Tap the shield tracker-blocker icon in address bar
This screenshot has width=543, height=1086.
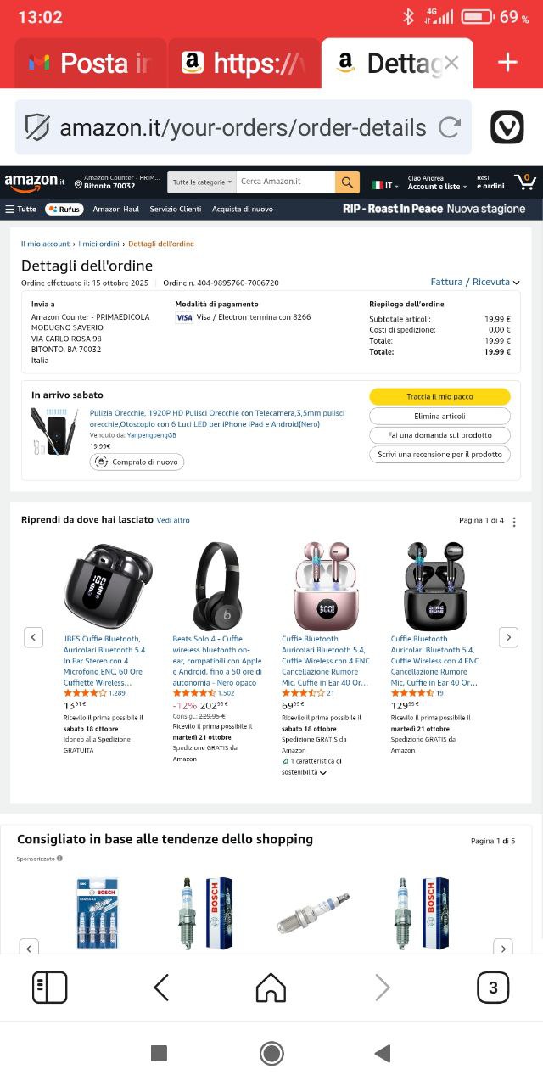37,128
